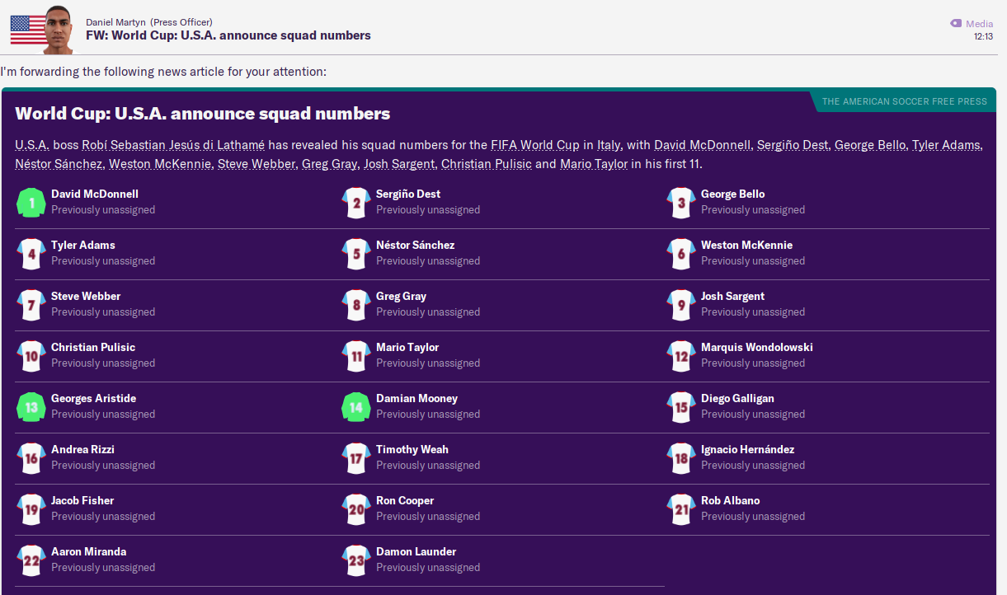
Task: Open Marquis Wondolowski's player entry
Action: 756,347
